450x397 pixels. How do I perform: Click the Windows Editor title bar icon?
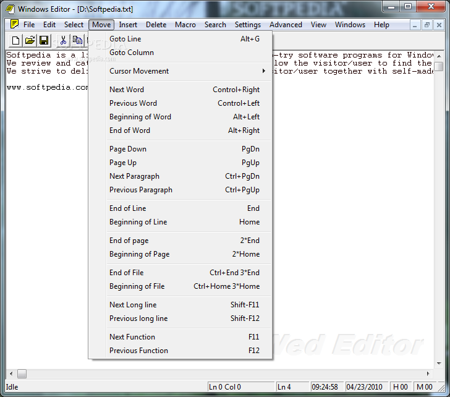tap(11, 9)
